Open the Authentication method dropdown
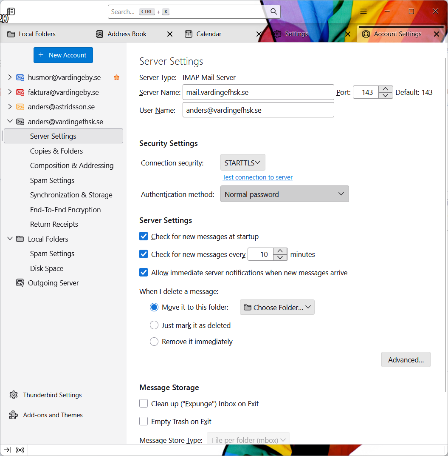 [285, 194]
